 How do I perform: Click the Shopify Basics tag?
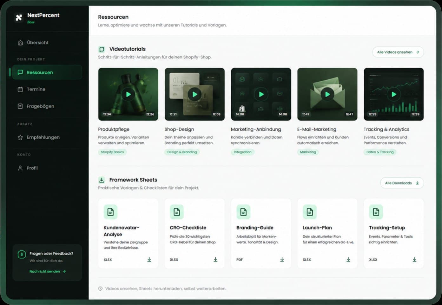(x=112, y=152)
